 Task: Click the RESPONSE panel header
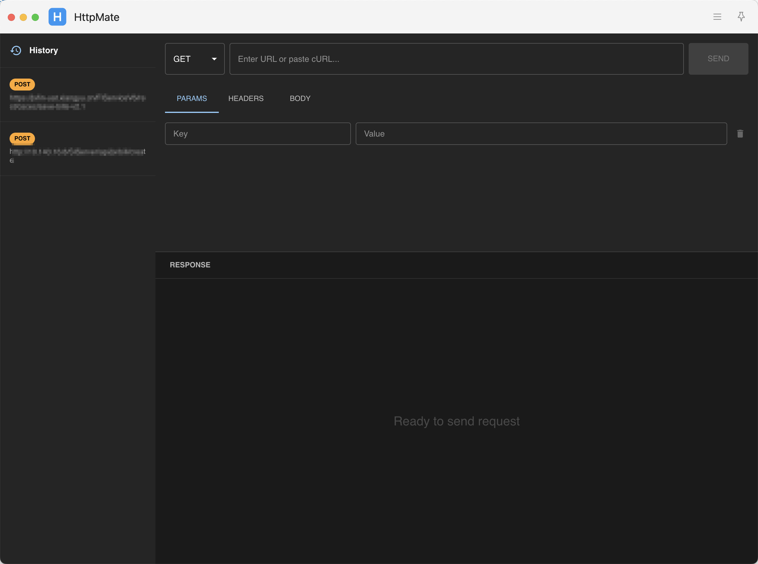190,265
